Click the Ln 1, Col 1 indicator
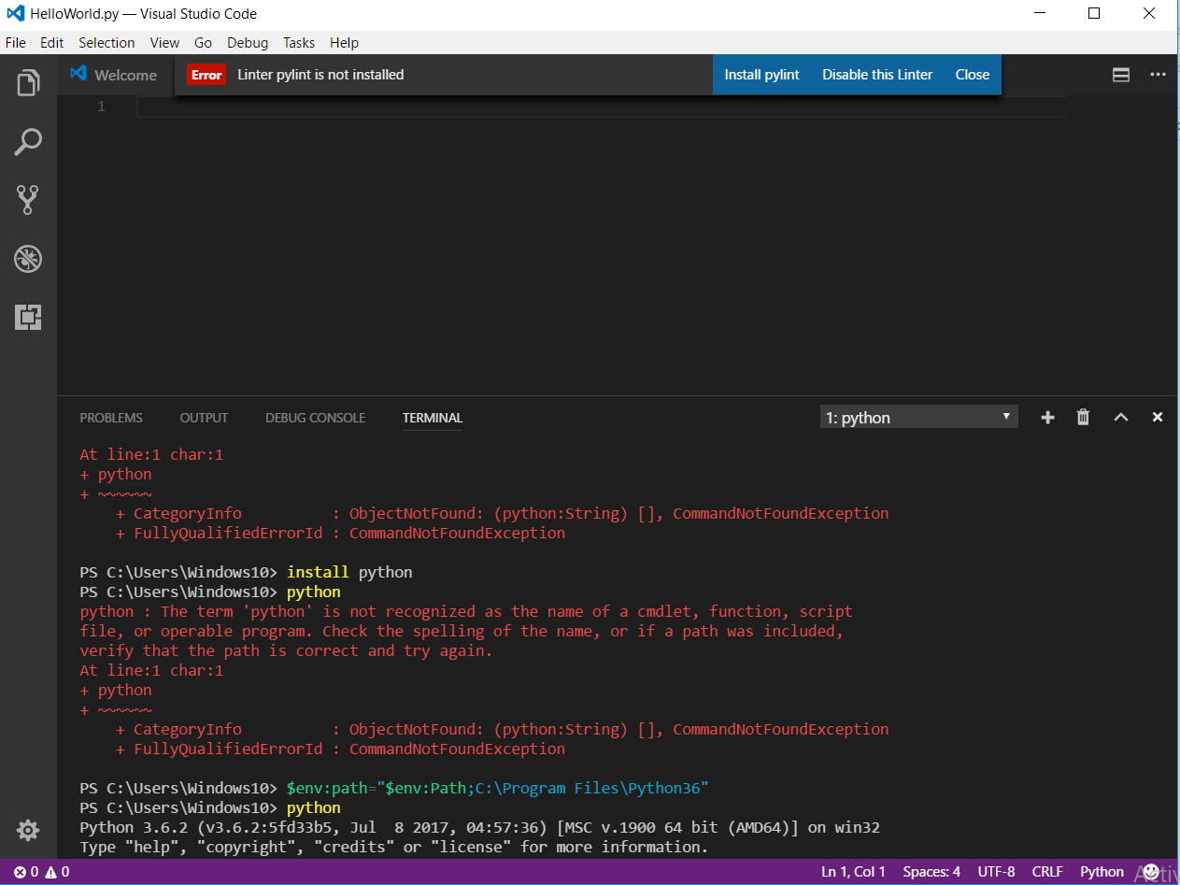The height and width of the screenshot is (885, 1180). [x=853, y=872]
